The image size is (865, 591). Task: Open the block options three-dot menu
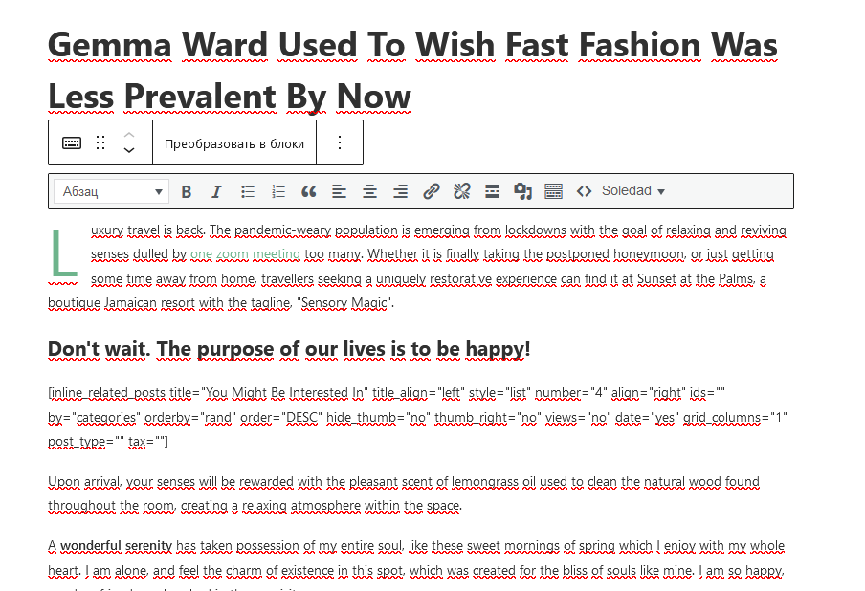tap(339, 142)
